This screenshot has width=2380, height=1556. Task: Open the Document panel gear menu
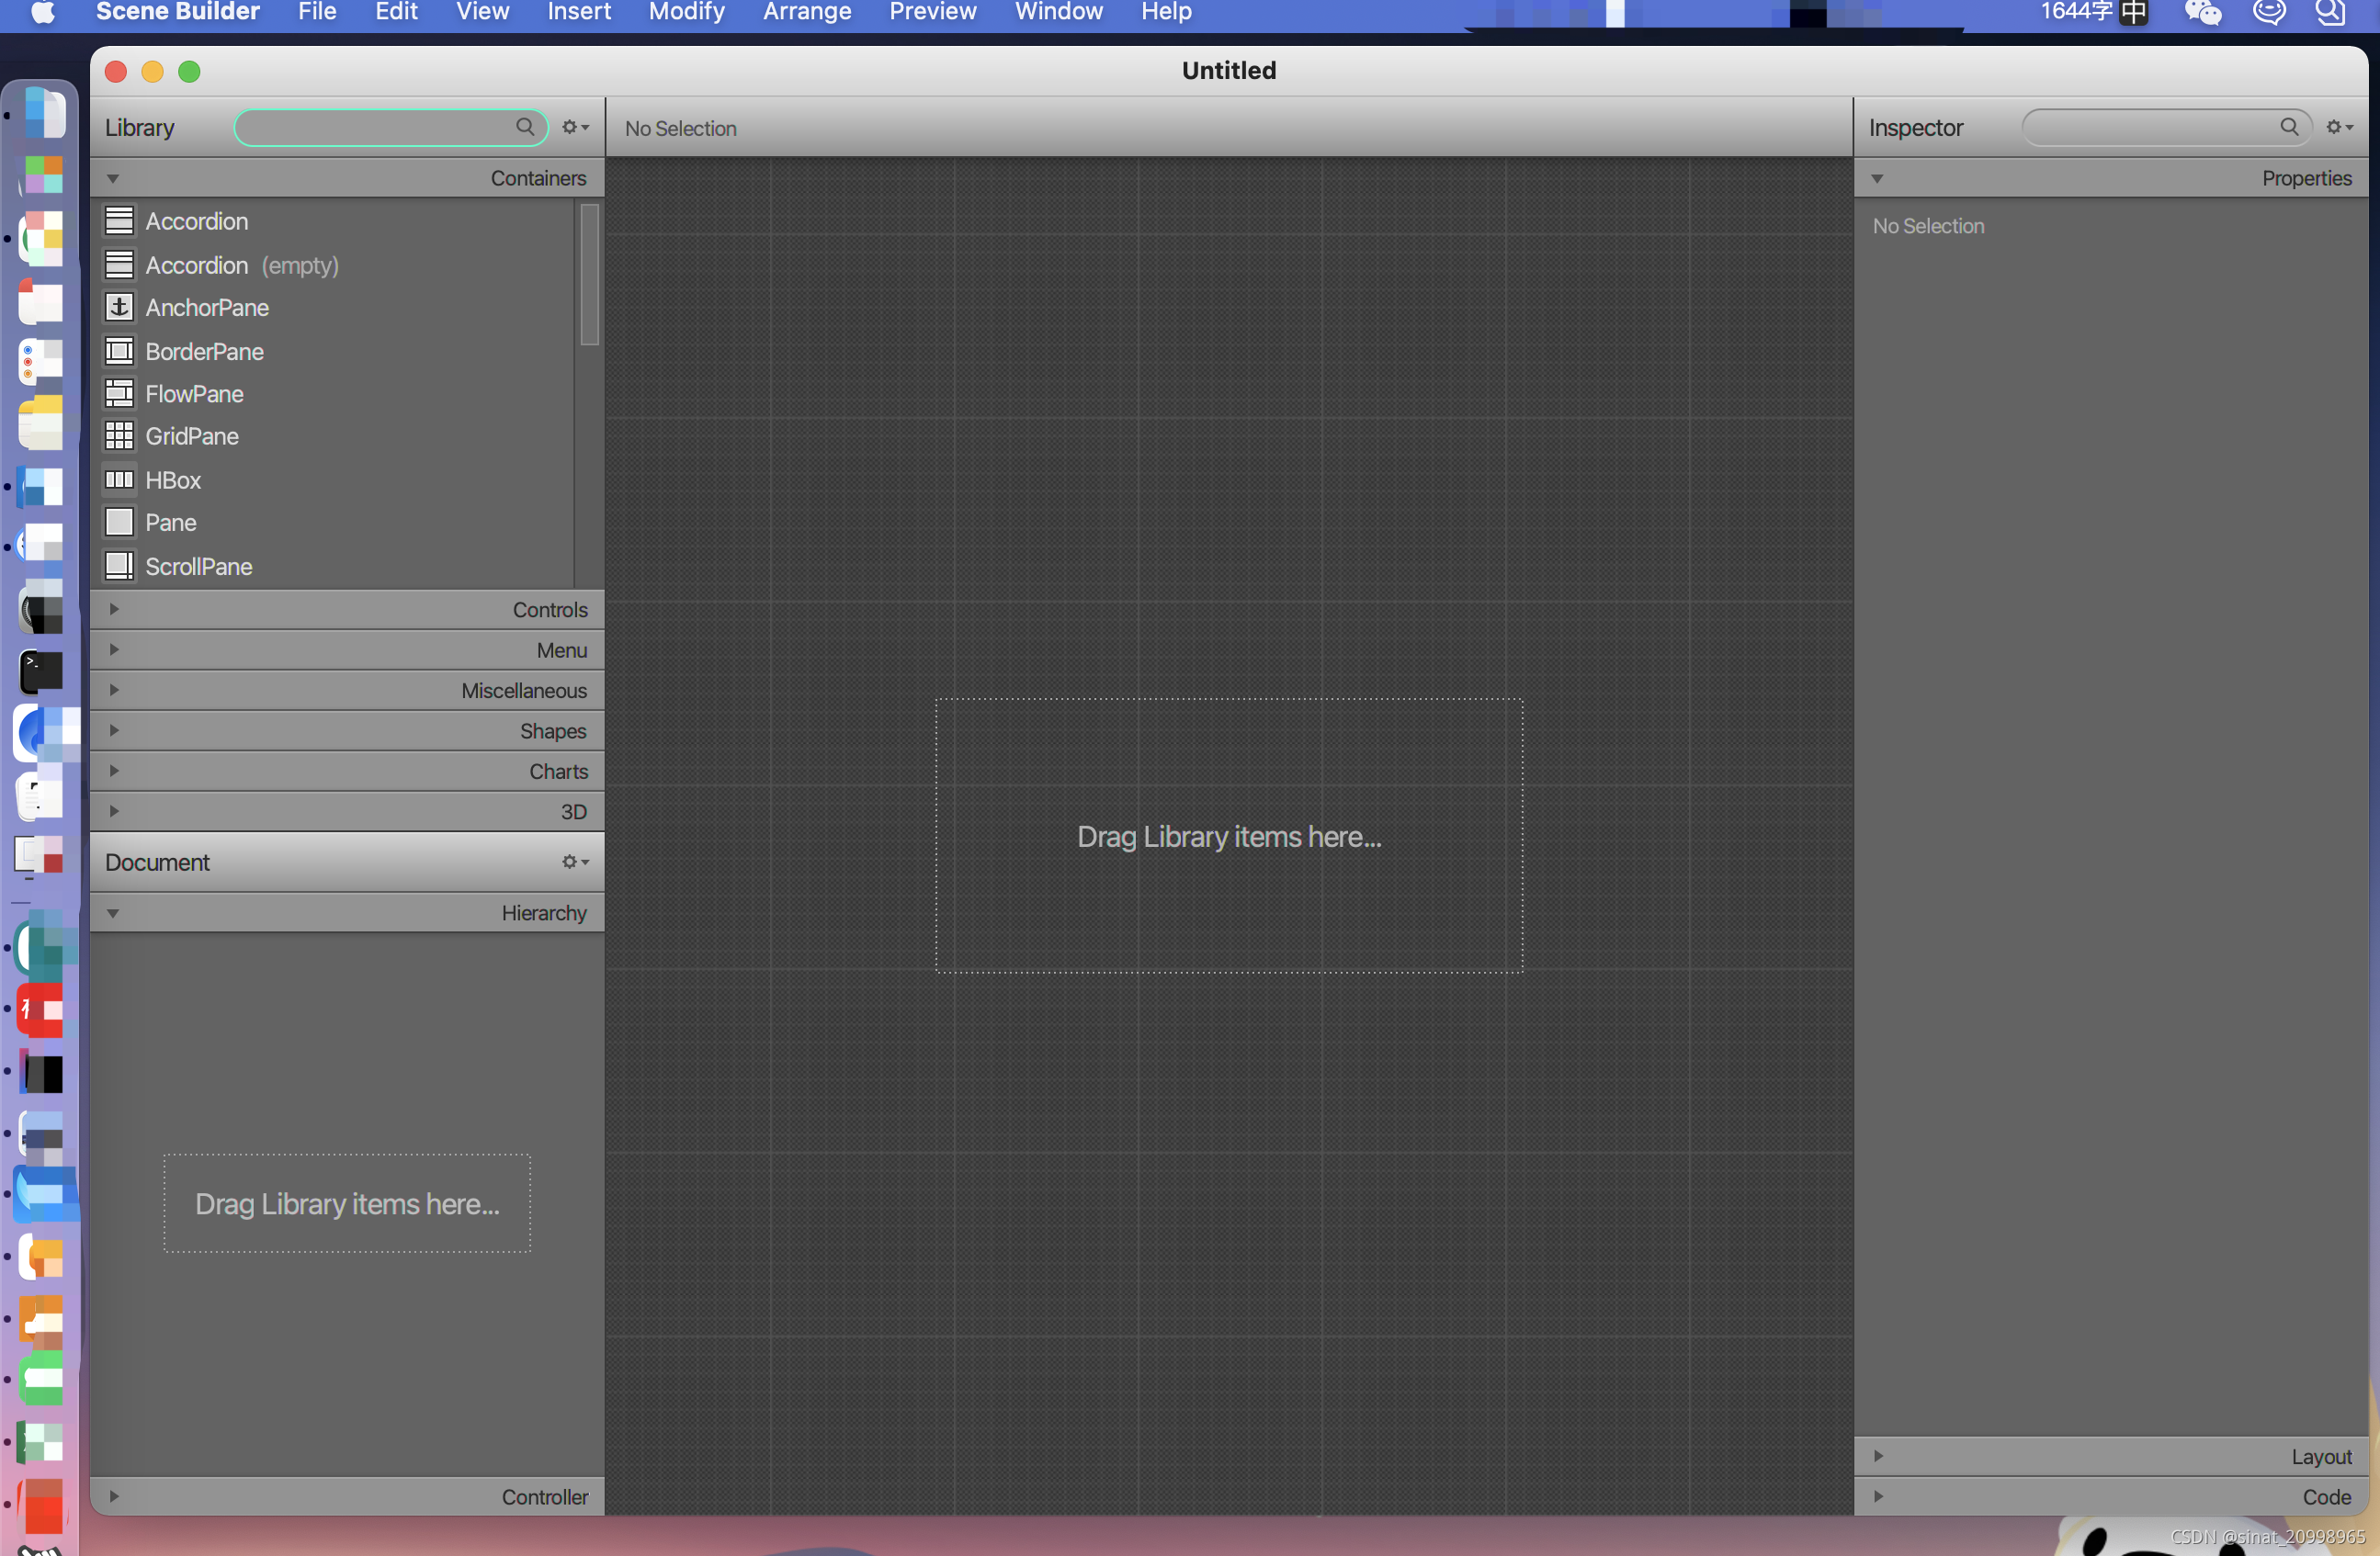click(x=574, y=863)
